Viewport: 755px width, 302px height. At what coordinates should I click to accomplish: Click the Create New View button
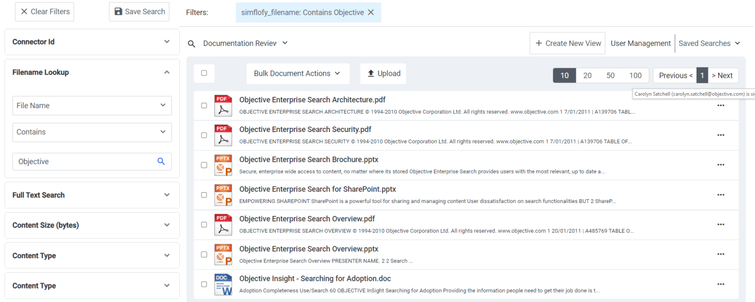[x=568, y=43]
